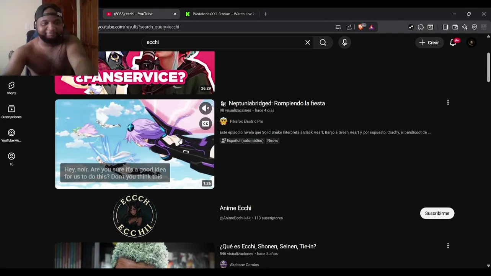Open the Pikafox Electric Pro channel
The image size is (491, 276).
pyautogui.click(x=246, y=121)
